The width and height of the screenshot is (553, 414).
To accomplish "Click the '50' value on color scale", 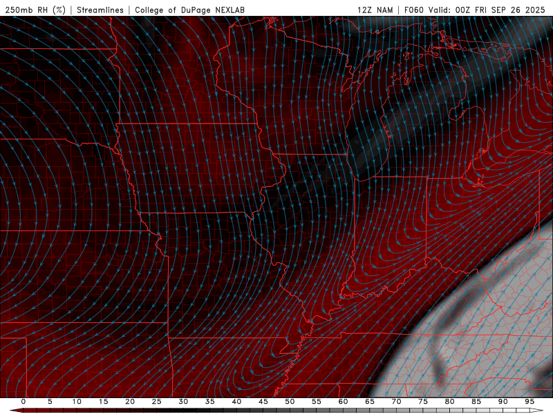I will tap(290, 402).
